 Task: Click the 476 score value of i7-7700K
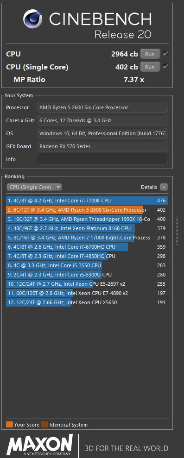click(161, 201)
